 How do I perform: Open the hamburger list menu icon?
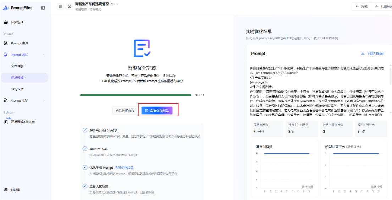coord(60,6)
